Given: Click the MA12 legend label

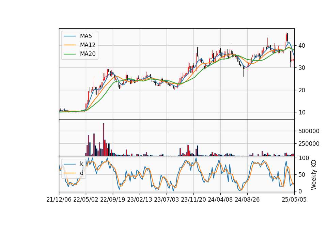Looking at the screenshot, I should [x=88, y=45].
